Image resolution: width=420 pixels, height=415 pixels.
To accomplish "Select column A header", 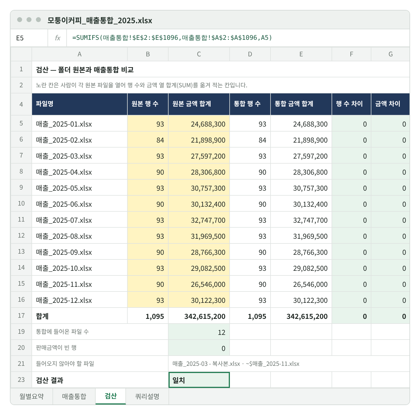I will pyautogui.click(x=80, y=54).
